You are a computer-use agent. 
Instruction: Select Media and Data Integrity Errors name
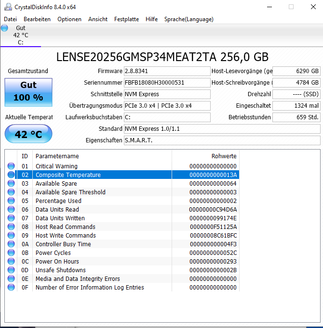click(x=78, y=278)
